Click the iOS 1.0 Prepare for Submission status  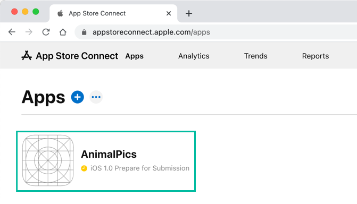(x=140, y=168)
